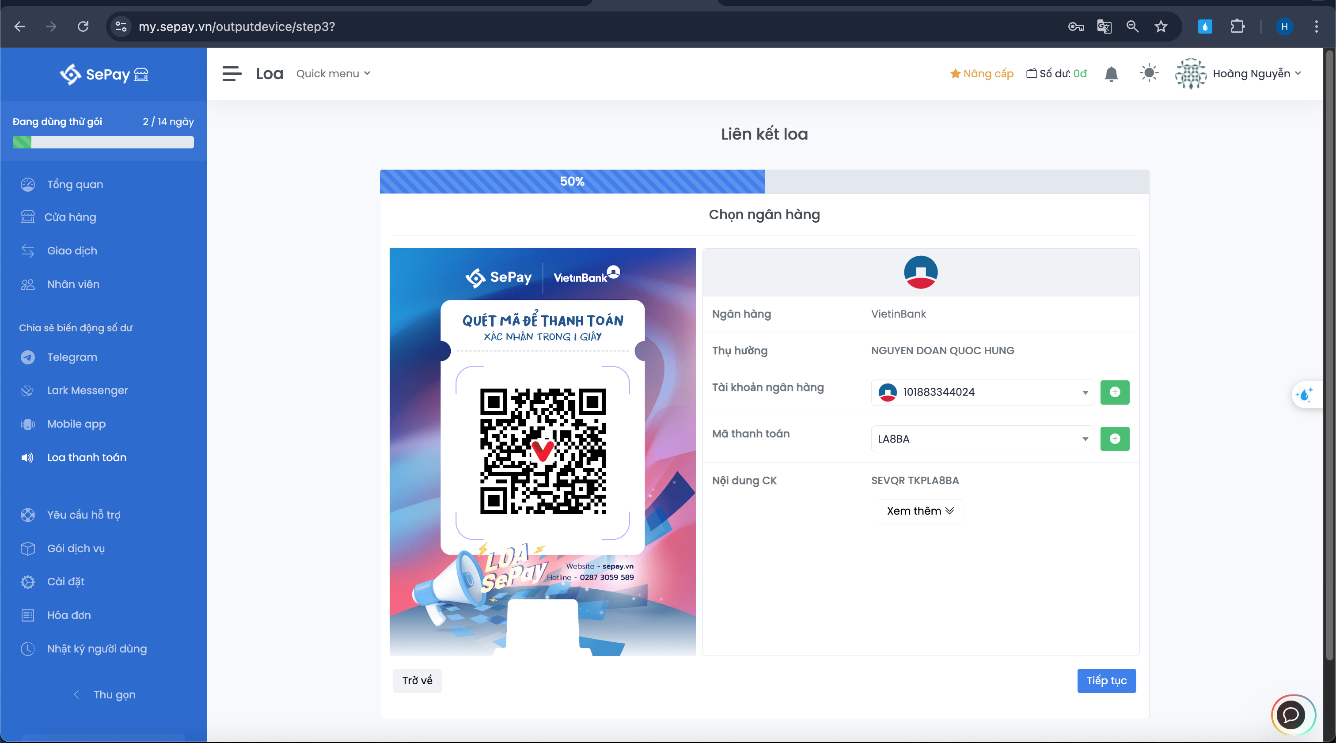Open the Tổng quan dashboard
1336x743 pixels.
pyautogui.click(x=75, y=185)
